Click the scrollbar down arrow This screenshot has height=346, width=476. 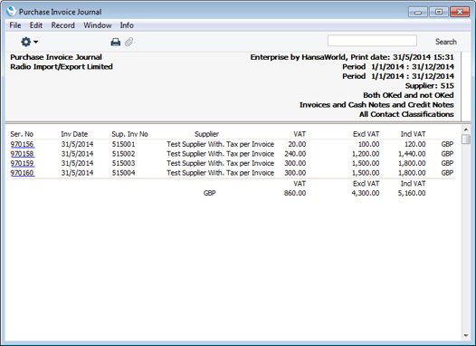(x=466, y=335)
